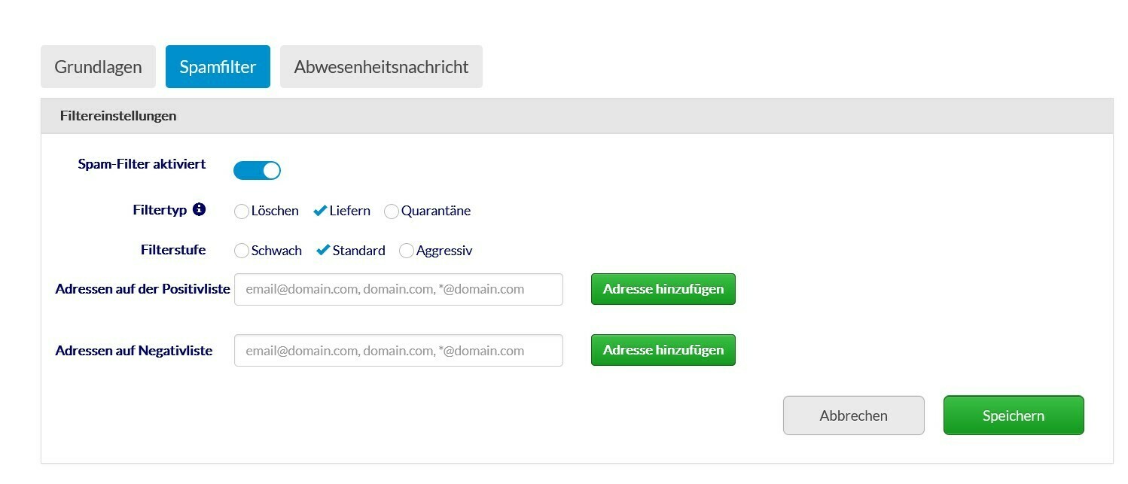Screen dimensions: 1128x484
Task: Set filter level to Standard
Action: (x=323, y=250)
